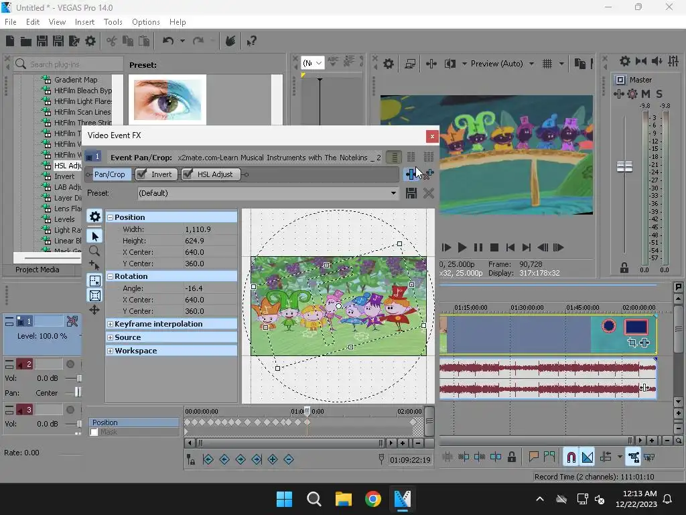Click the Cut scissors icon
Screen dimensions: 686x515
coord(112,41)
